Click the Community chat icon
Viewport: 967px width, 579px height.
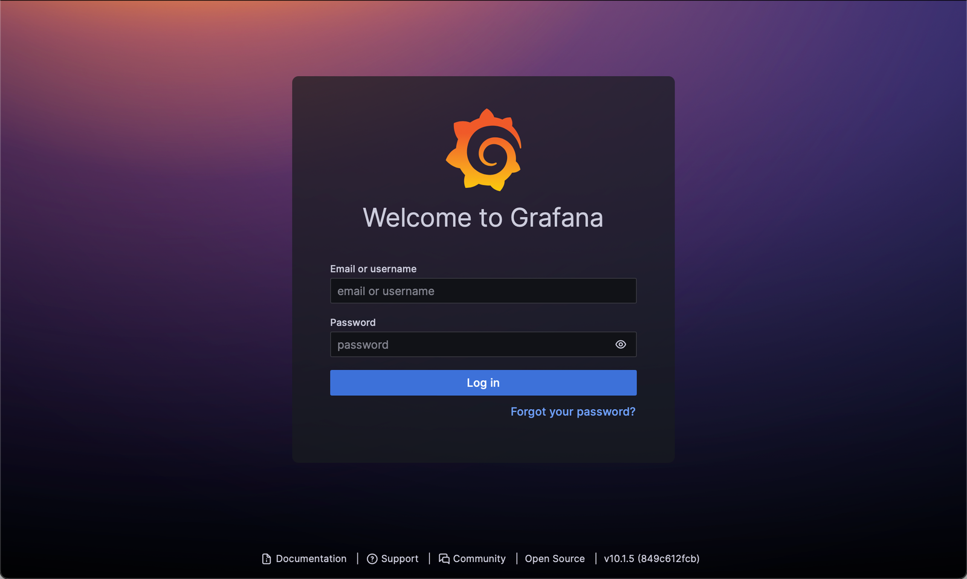[444, 559]
